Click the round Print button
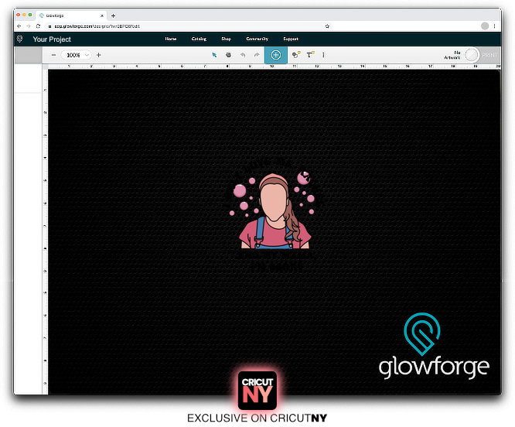 pos(472,55)
